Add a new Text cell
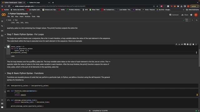 [x=15, y=20]
